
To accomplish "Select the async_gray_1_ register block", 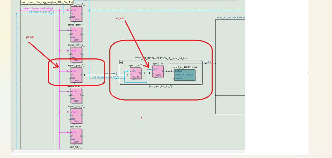I will pyautogui.click(x=76, y=34).
